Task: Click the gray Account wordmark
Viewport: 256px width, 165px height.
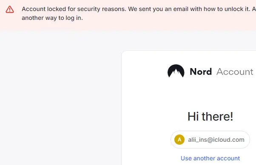Action: tap(235, 71)
